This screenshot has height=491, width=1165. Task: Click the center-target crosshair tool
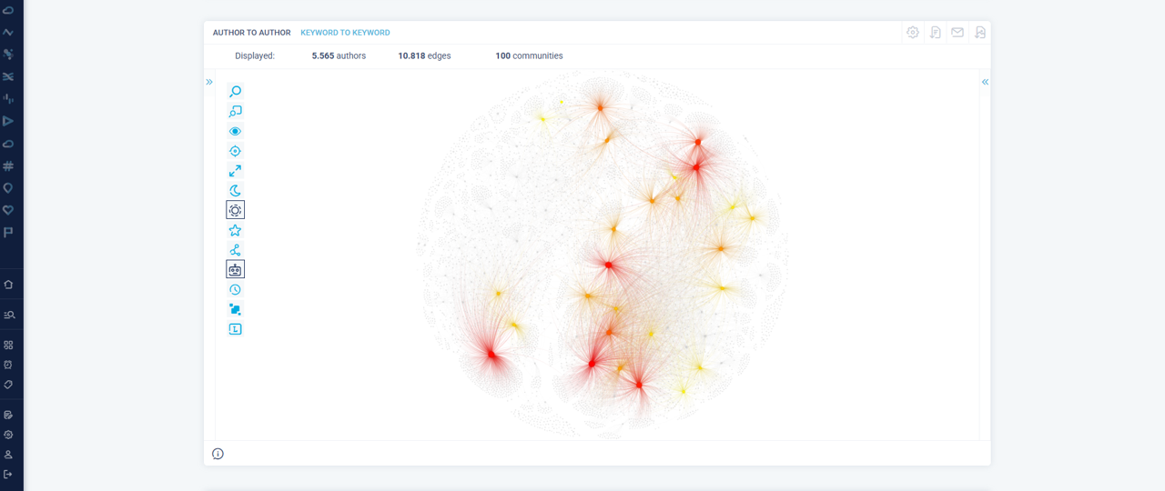(235, 151)
